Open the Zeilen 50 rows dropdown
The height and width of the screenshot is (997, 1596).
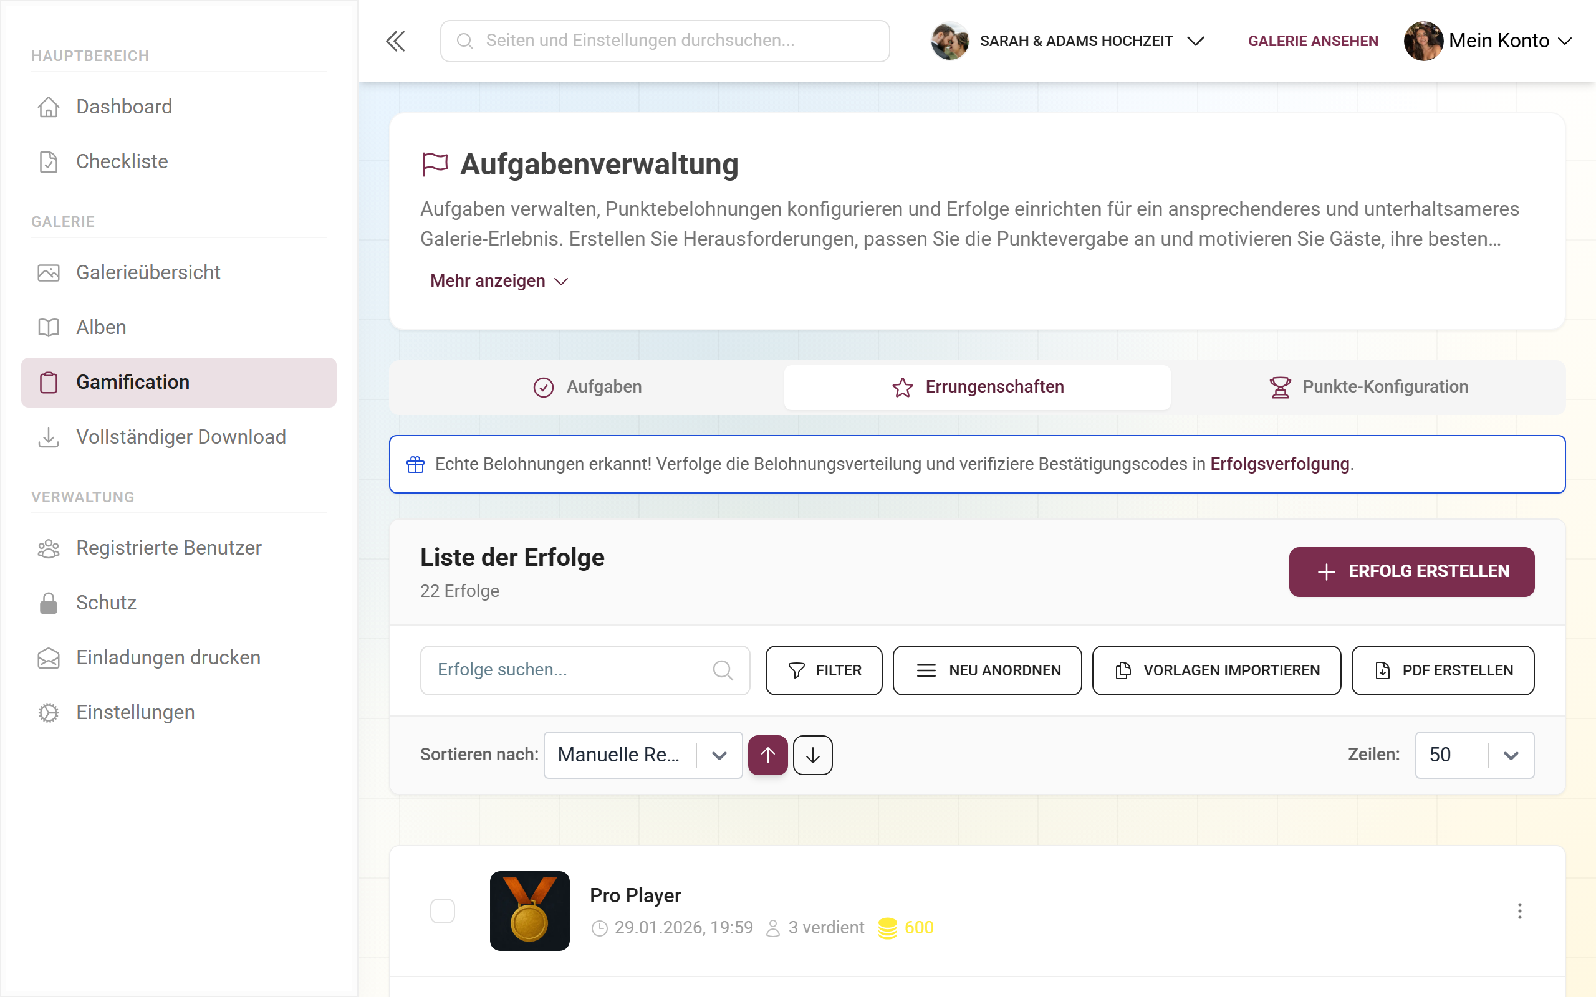[x=1474, y=755]
